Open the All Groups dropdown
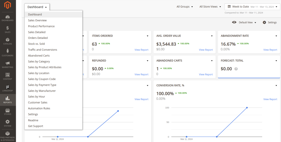The image size is (281, 142). [x=185, y=7]
